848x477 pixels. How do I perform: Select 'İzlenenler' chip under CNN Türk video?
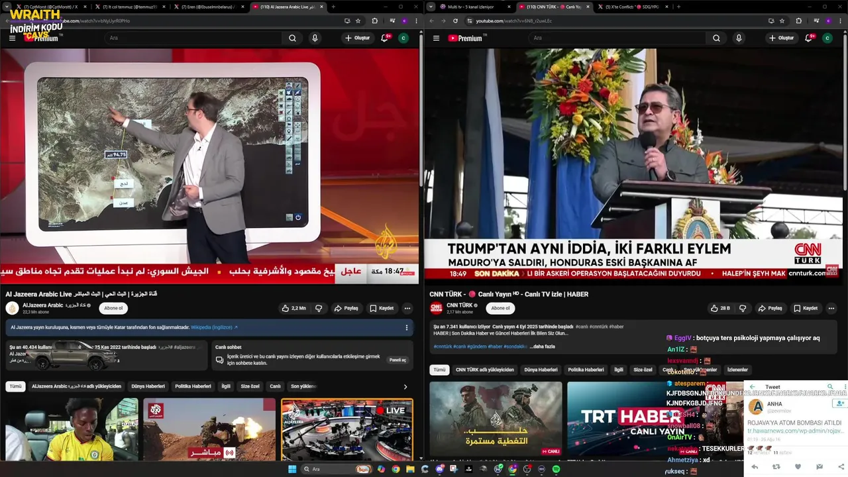click(737, 370)
